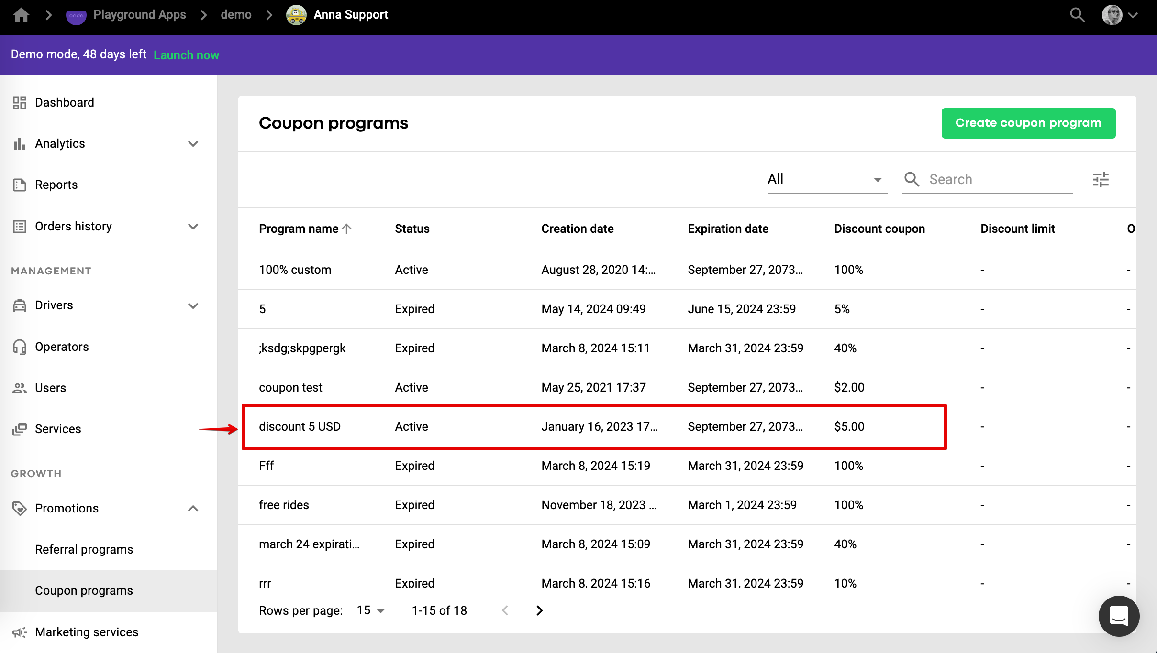Change rows per page dropdown
The width and height of the screenshot is (1157, 653).
tap(371, 610)
